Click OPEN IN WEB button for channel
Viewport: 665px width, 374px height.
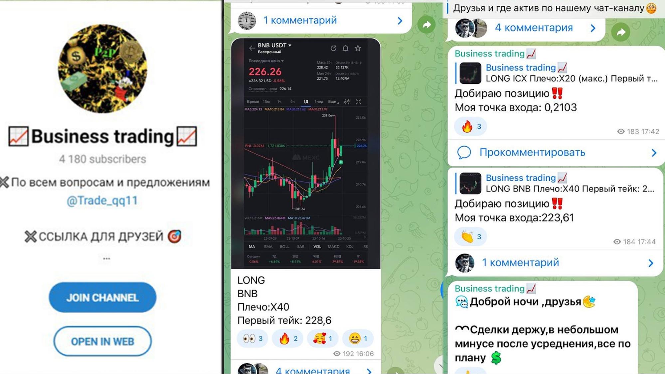pos(103,341)
